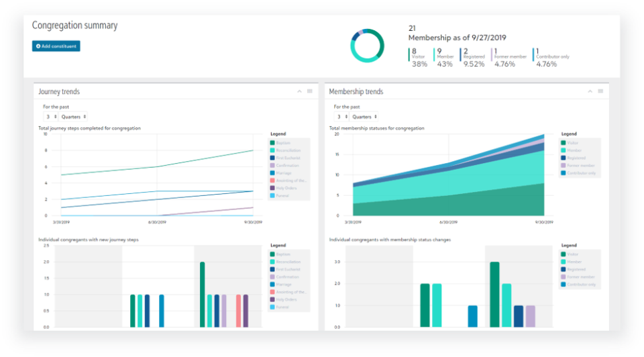Click the Membership trends panel title
644x357 pixels.
tap(356, 92)
